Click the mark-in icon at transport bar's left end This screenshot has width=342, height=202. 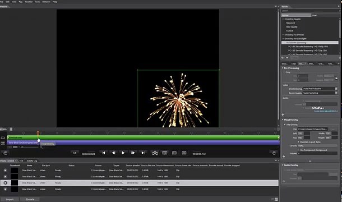pos(5,153)
